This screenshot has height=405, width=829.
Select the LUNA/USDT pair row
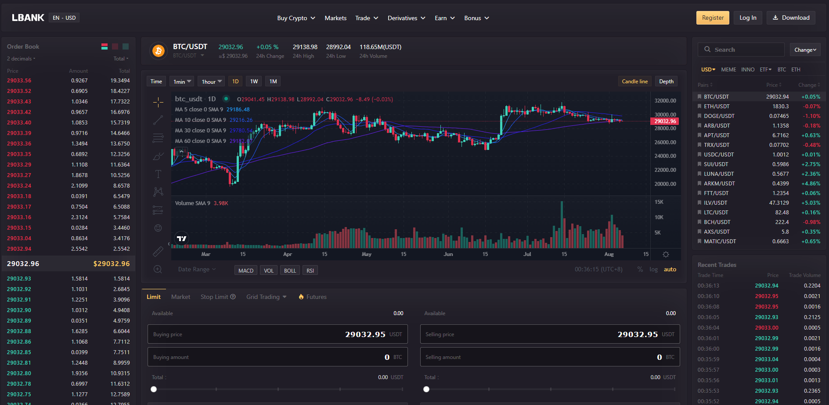coord(759,174)
